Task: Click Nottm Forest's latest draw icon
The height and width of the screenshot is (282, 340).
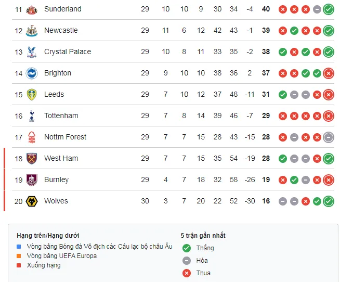Action: (328, 137)
